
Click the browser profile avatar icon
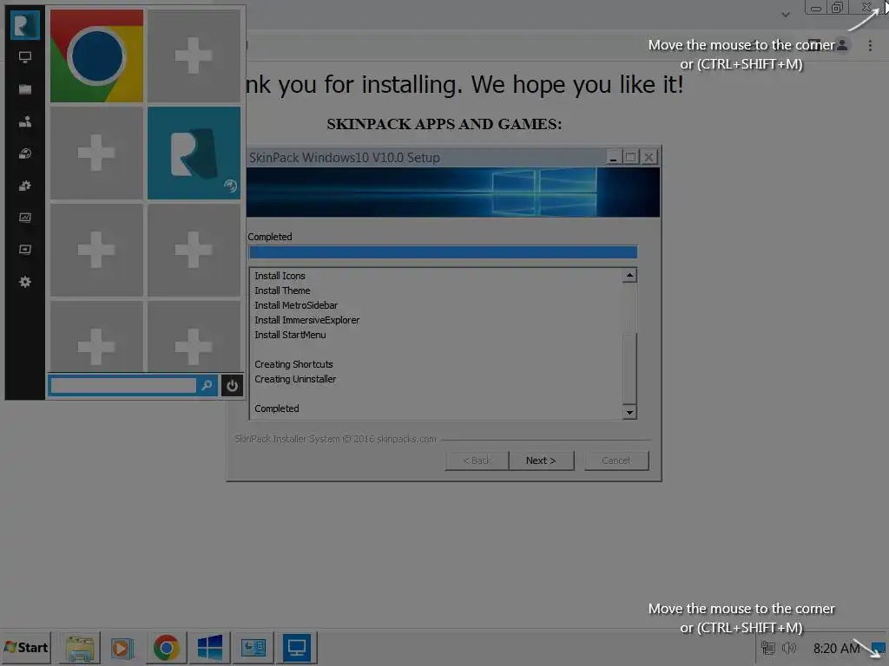click(x=842, y=45)
